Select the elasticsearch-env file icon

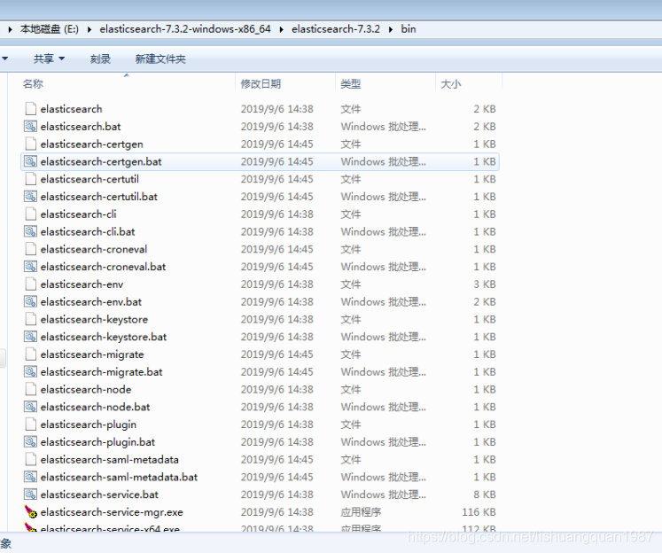(x=30, y=284)
